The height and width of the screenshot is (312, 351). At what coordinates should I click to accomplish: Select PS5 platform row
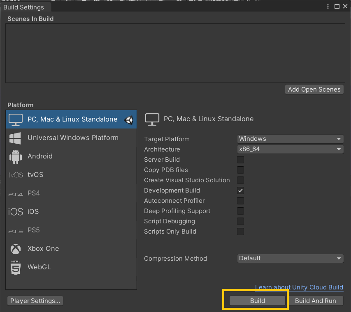point(71,230)
